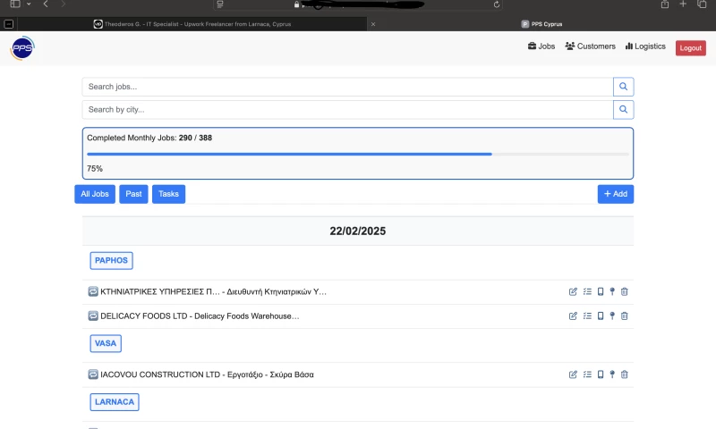Select the LARNACA city tag
This screenshot has height=429, width=716.
coord(115,402)
